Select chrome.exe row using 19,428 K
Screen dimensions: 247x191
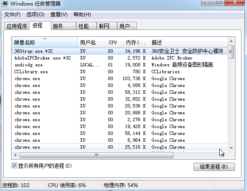[120, 127]
